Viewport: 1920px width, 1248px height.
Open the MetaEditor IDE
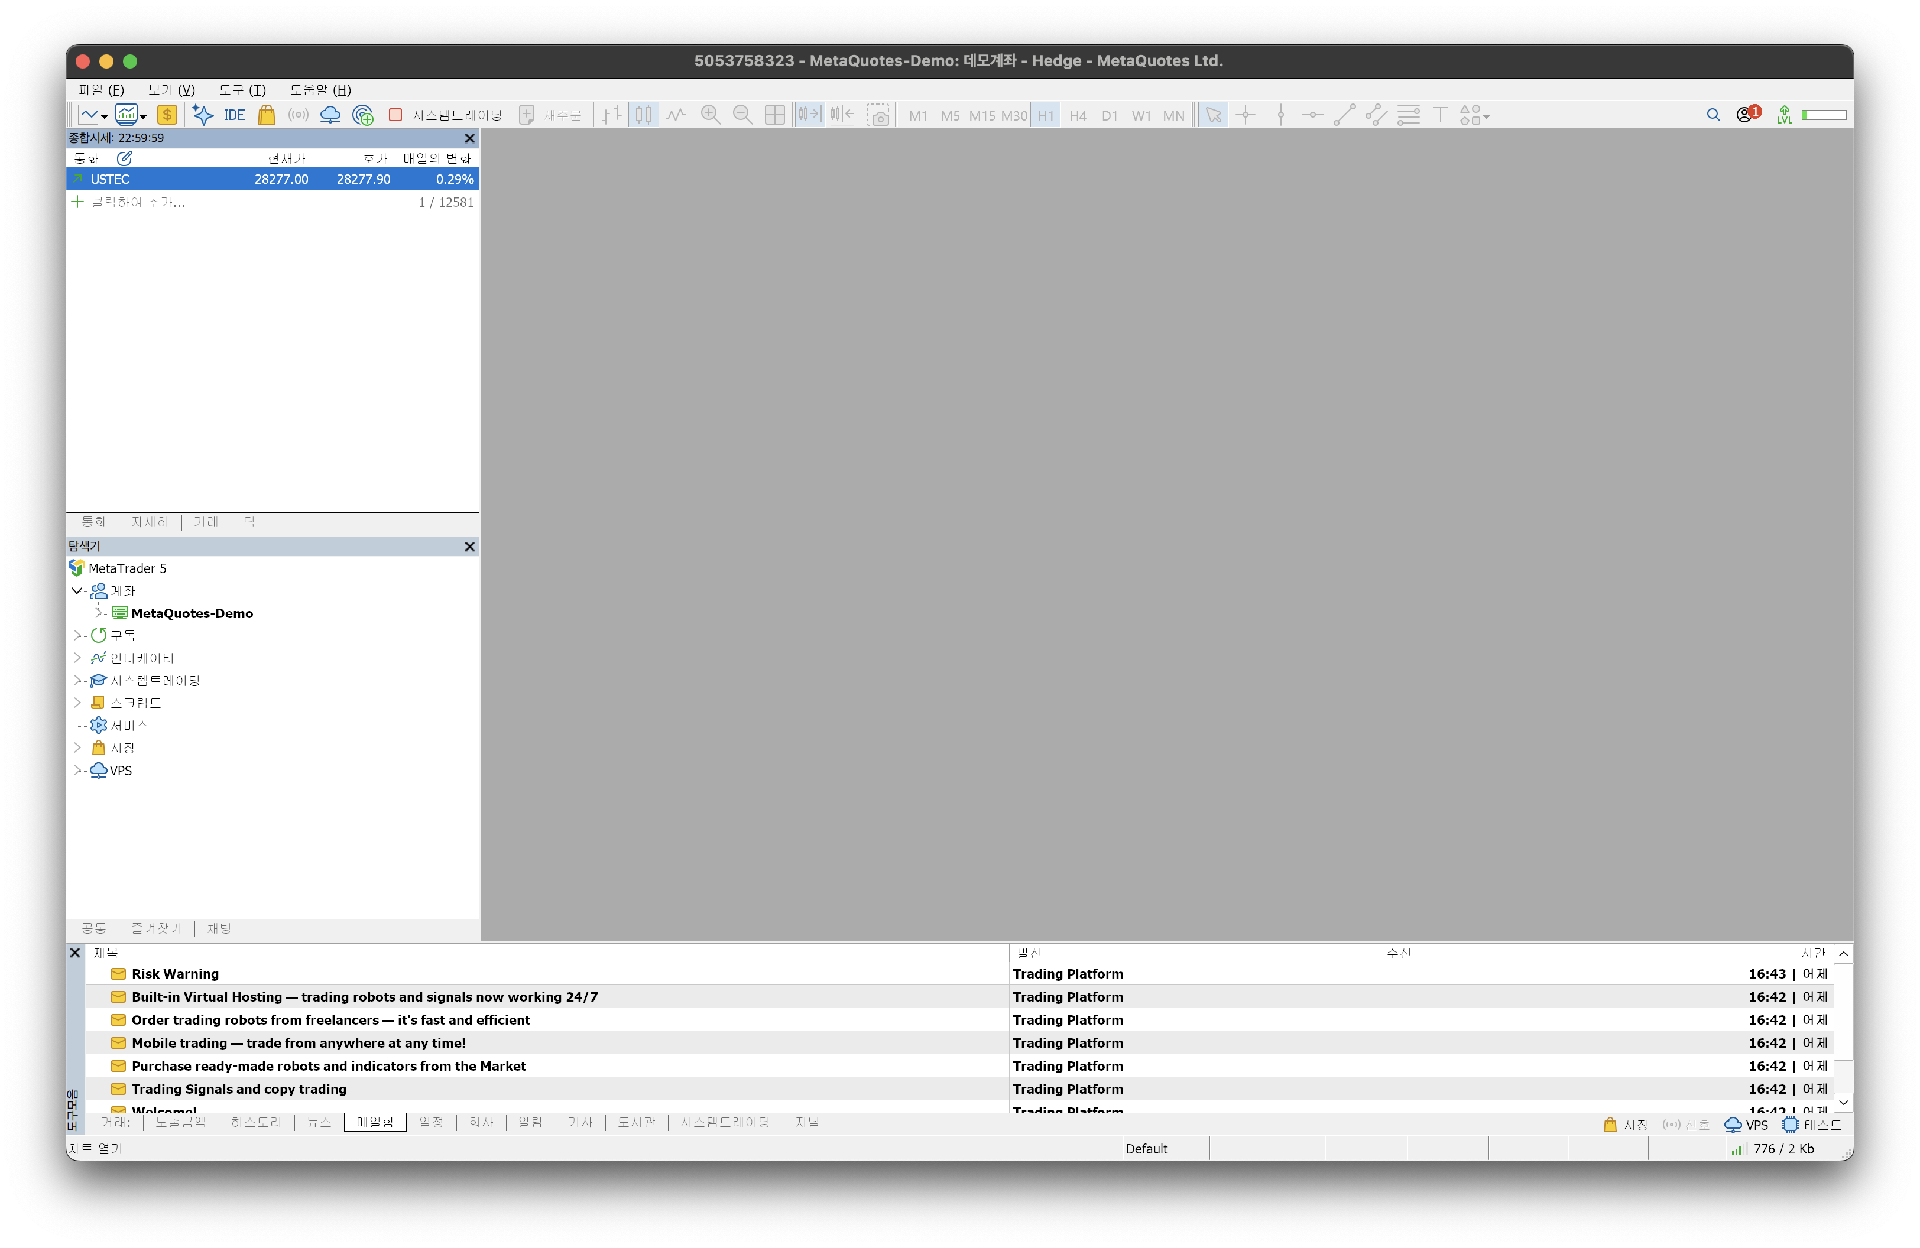(x=234, y=115)
